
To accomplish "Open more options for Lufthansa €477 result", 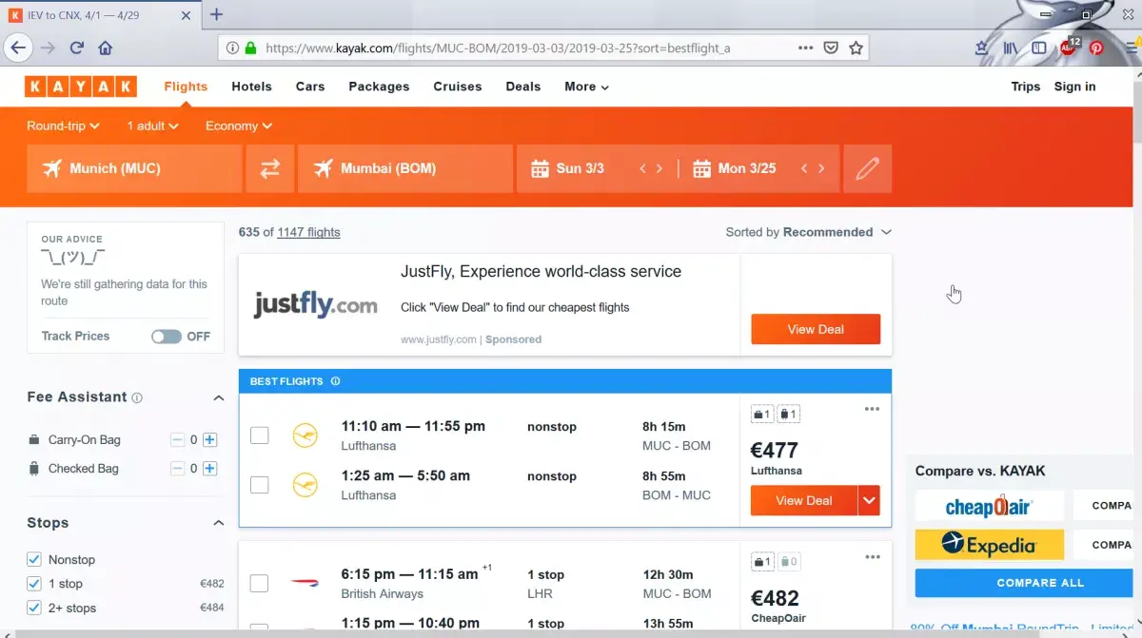I will pos(872,409).
